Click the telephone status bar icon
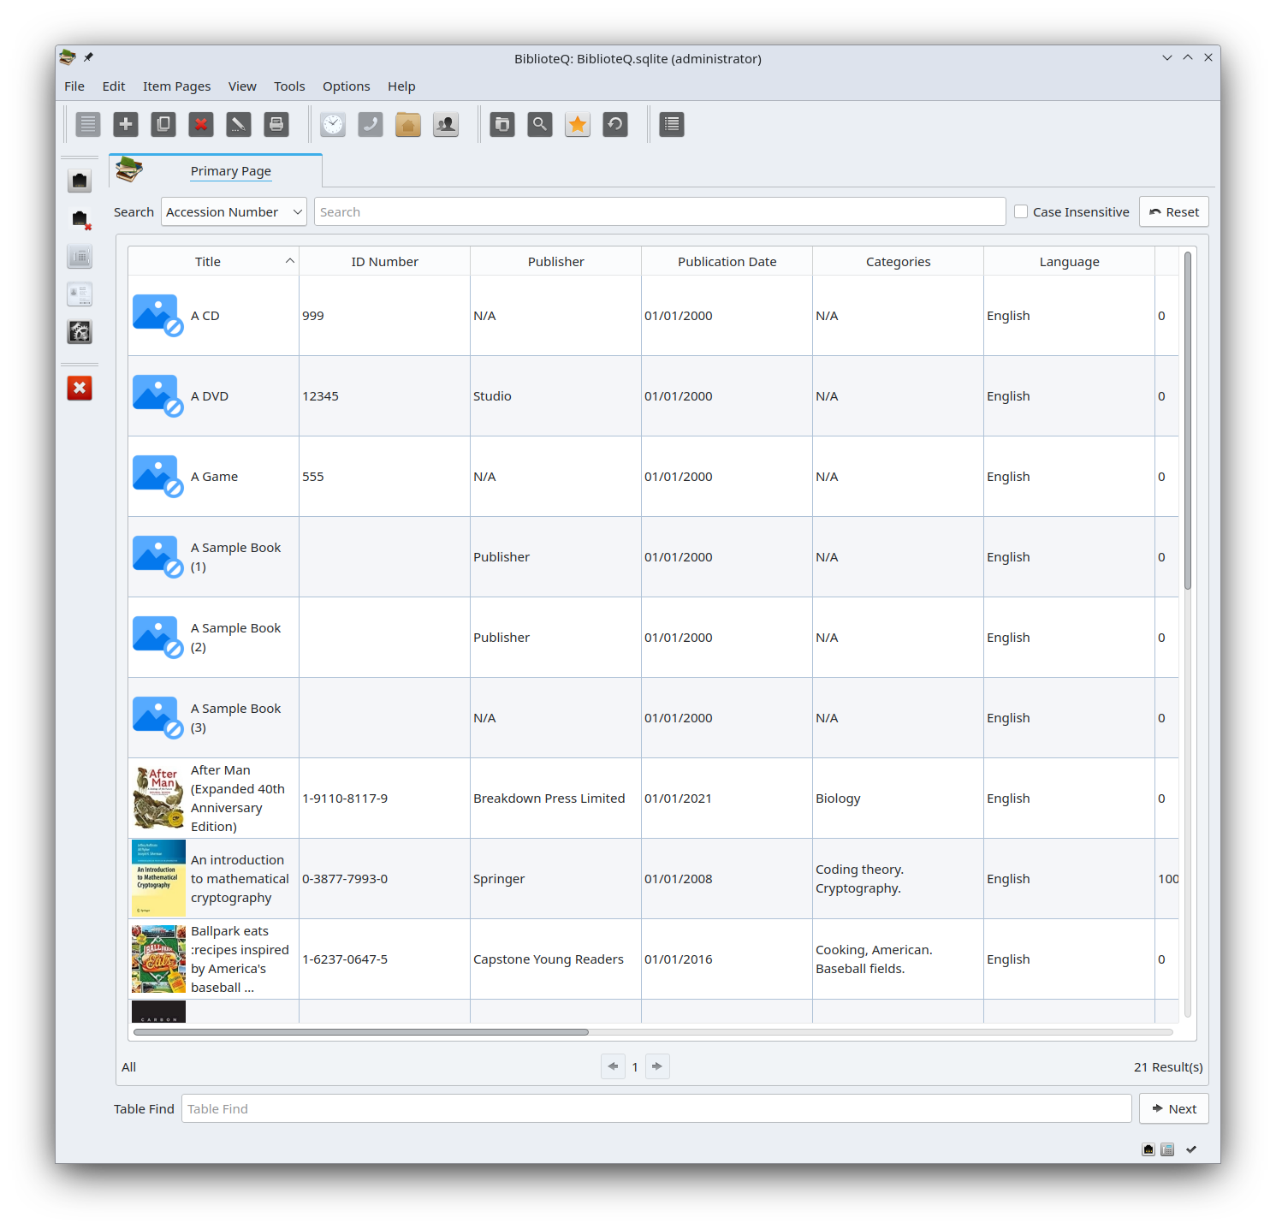The width and height of the screenshot is (1276, 1229). [x=1167, y=1149]
